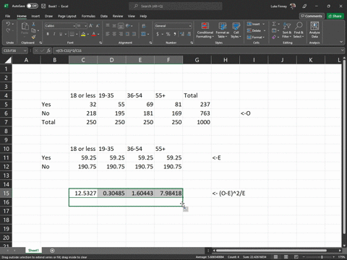Toggle Underline formatting
The height and width of the screenshot is (260, 347).
coord(61,34)
